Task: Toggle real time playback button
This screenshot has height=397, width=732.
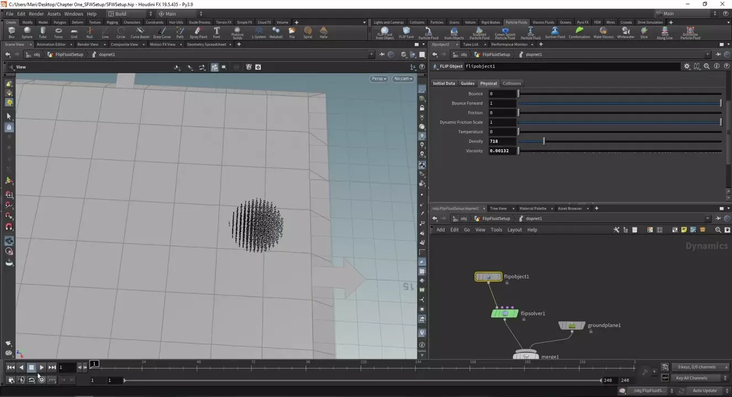Action: [x=41, y=380]
